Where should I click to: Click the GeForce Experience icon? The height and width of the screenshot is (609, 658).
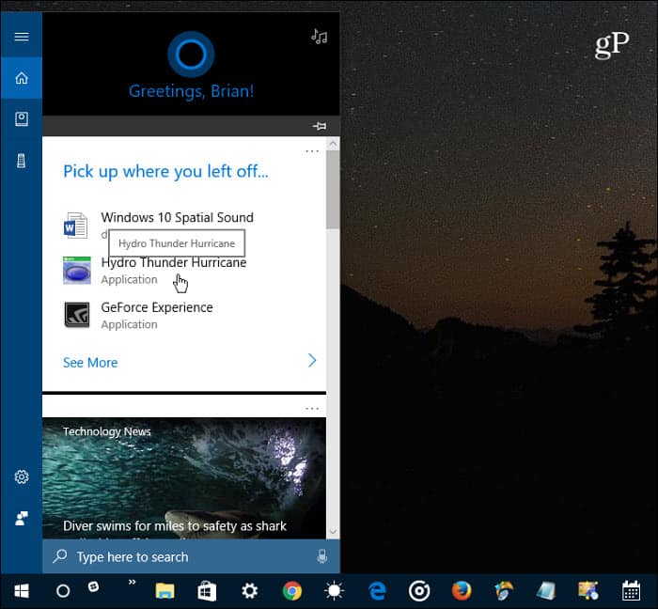[x=77, y=315]
